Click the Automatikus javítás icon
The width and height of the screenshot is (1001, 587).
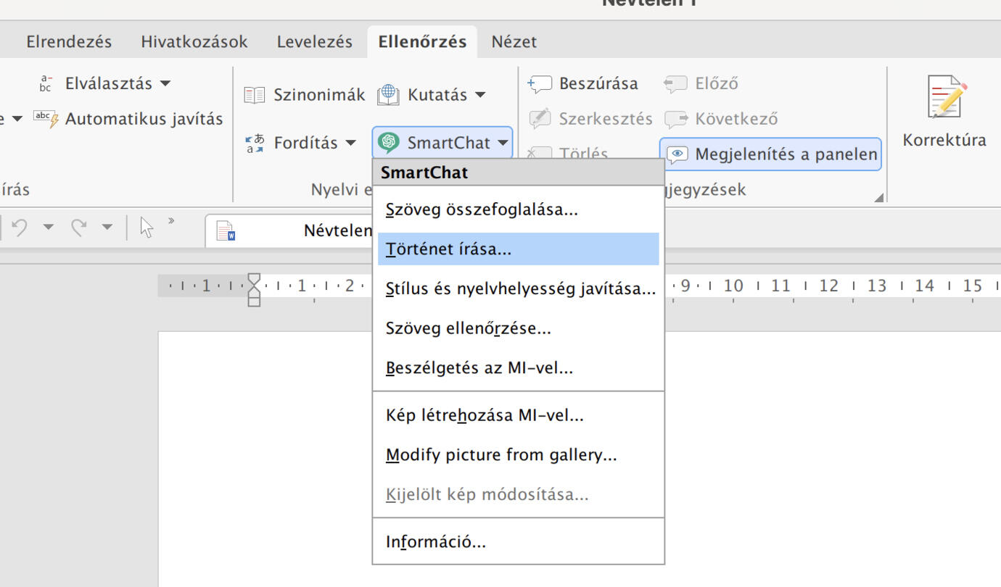(x=46, y=119)
